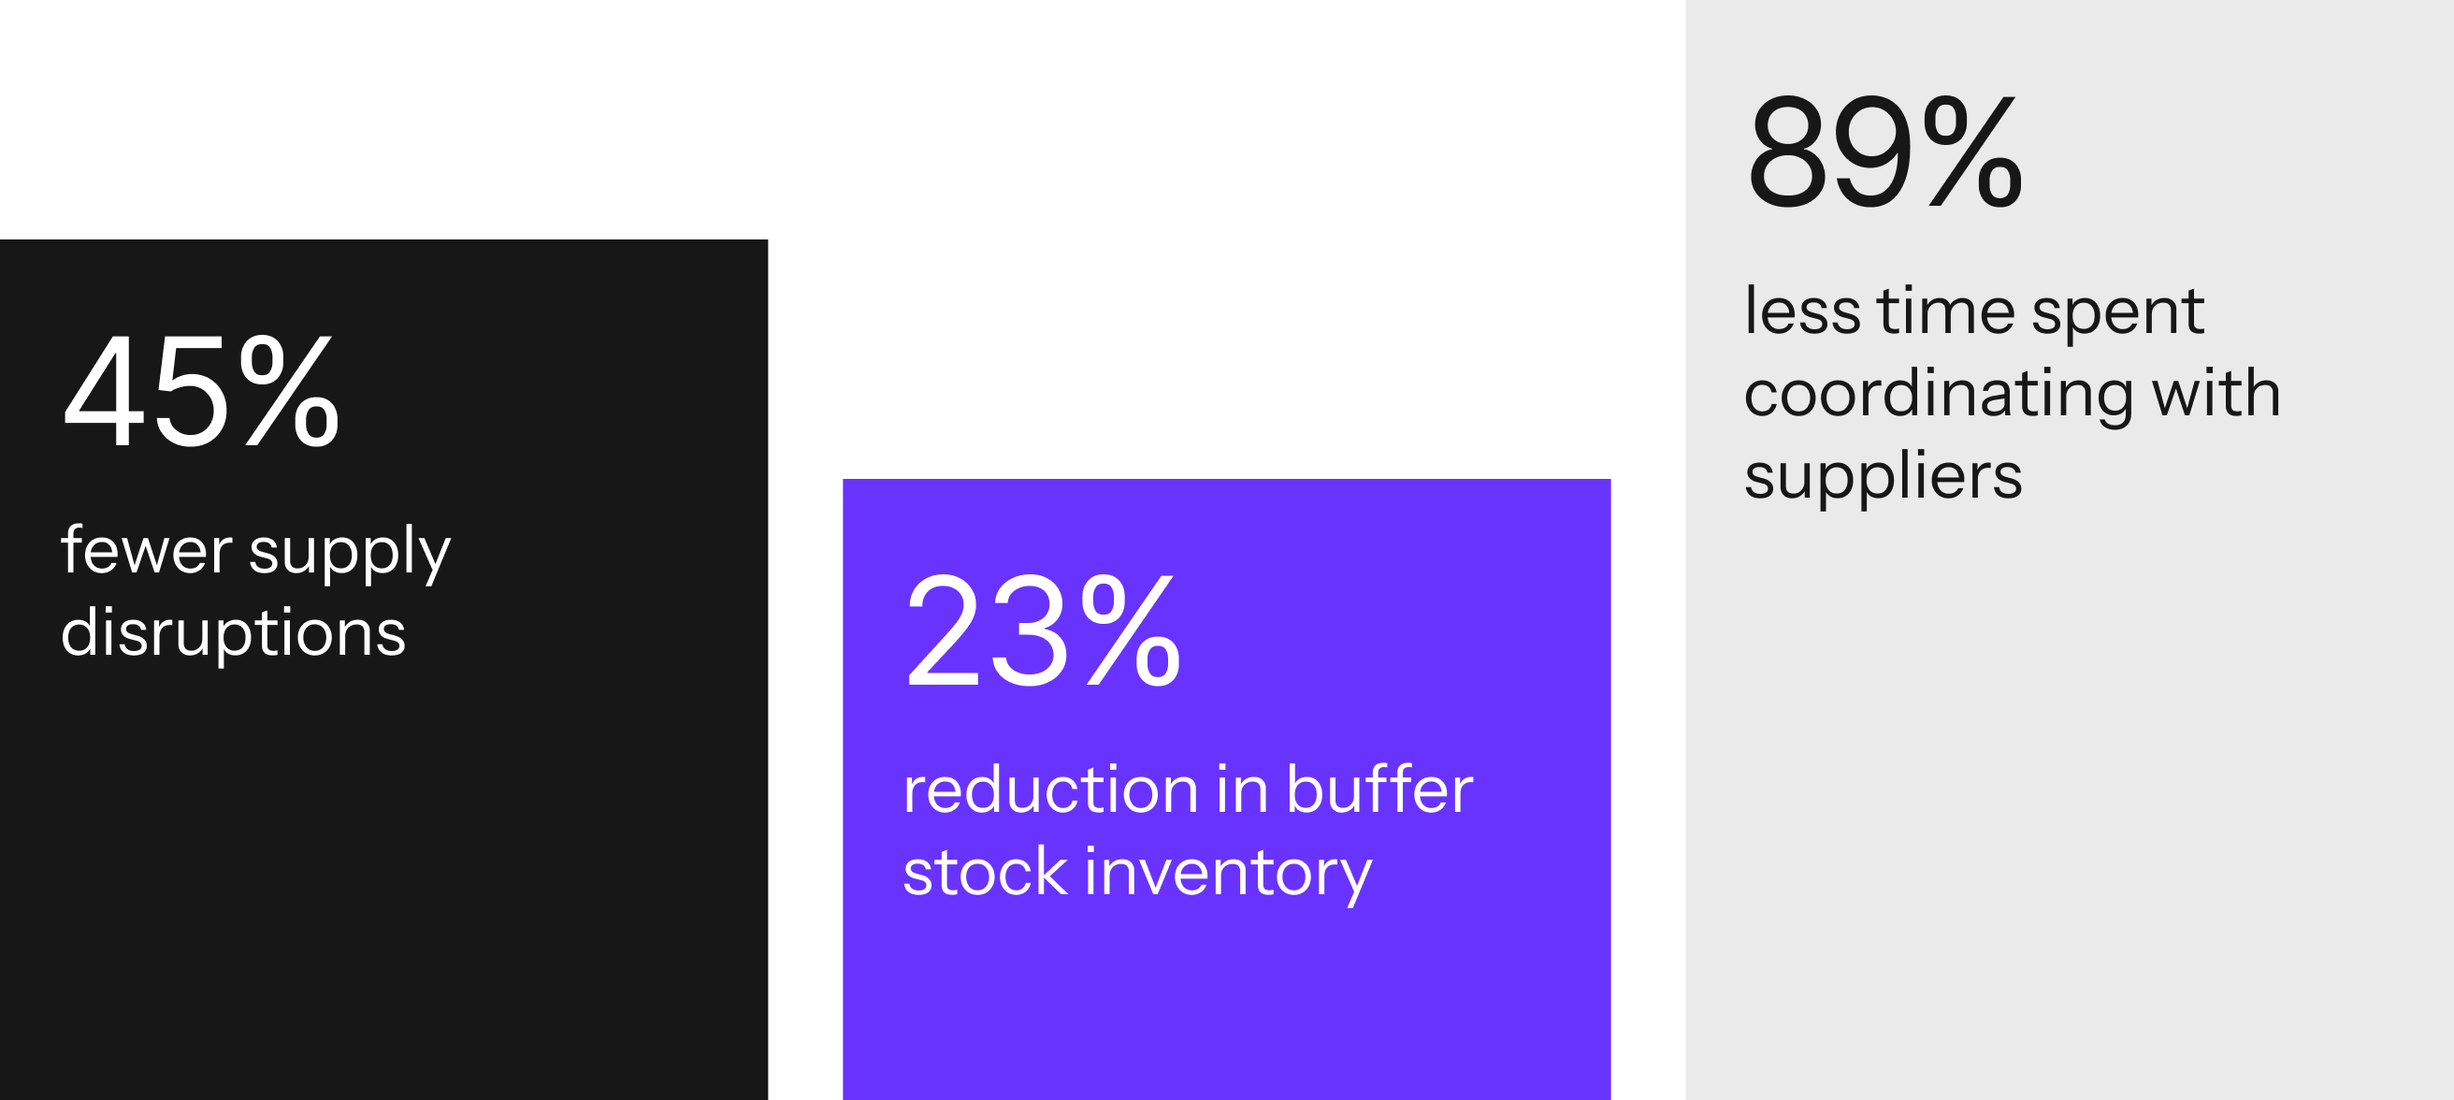Image resolution: width=2454 pixels, height=1100 pixels.
Task: Click the word "suppliers"
Action: point(1884,477)
